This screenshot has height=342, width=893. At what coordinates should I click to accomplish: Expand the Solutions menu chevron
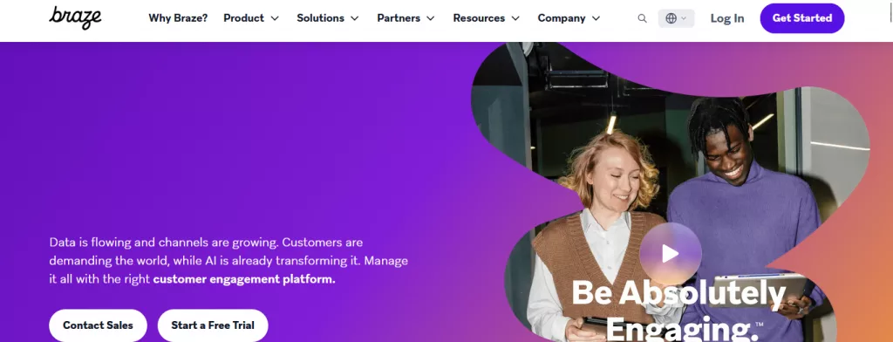tap(354, 18)
